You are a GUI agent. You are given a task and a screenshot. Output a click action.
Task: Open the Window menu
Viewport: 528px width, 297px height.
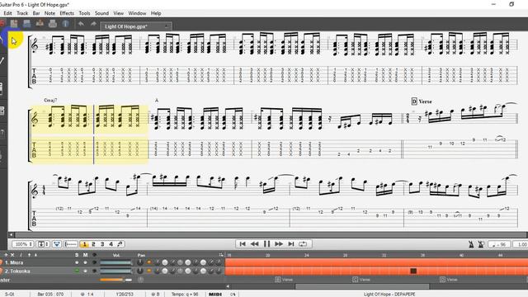pos(137,13)
